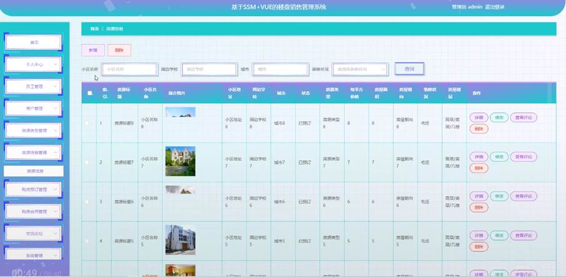This screenshot has height=277, width=566.
Task: Check the row 1 checkbox for 房源标题8
Action: [87, 123]
